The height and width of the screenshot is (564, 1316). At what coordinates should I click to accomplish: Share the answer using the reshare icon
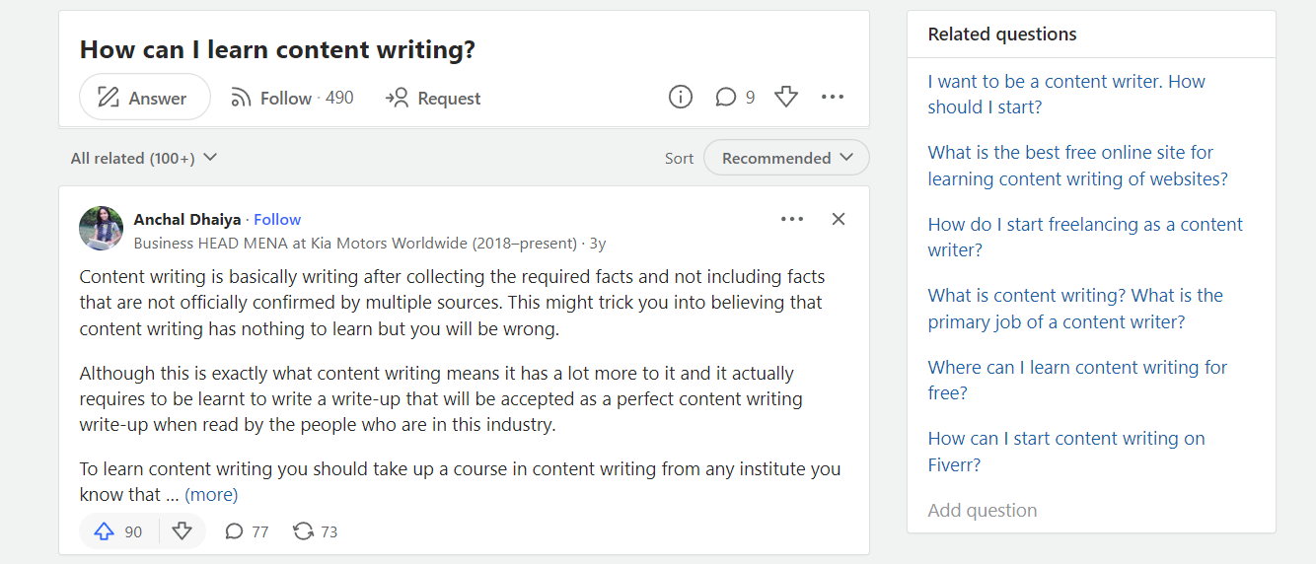point(304,531)
